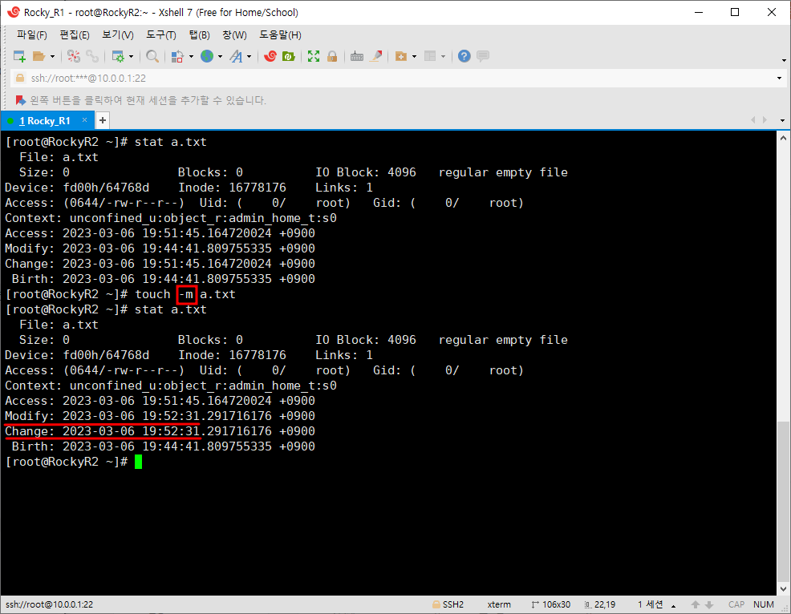Open the 도움말(H) menu

point(280,34)
